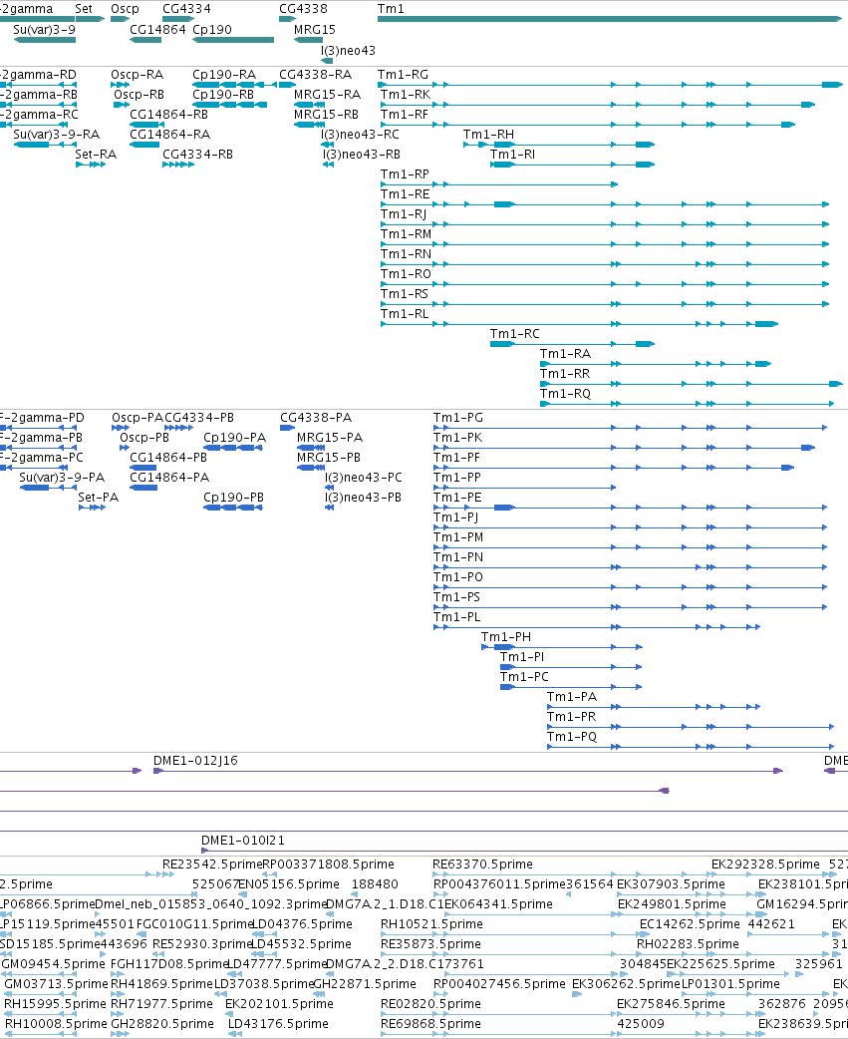Select Su(var)3-9-PA protein label
The height and width of the screenshot is (1039, 848).
click(x=62, y=477)
